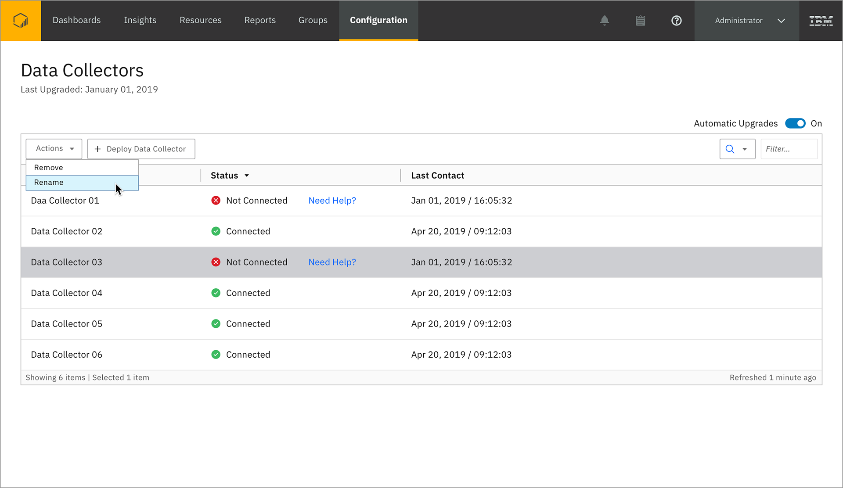Select the Data Collector 03 row
The width and height of the screenshot is (843, 488).
tap(421, 262)
